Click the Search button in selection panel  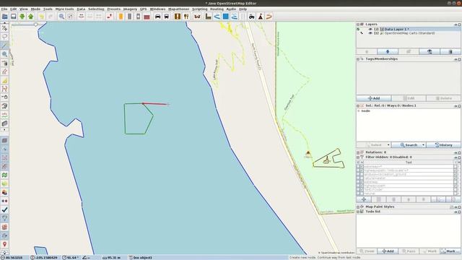[x=409, y=145]
